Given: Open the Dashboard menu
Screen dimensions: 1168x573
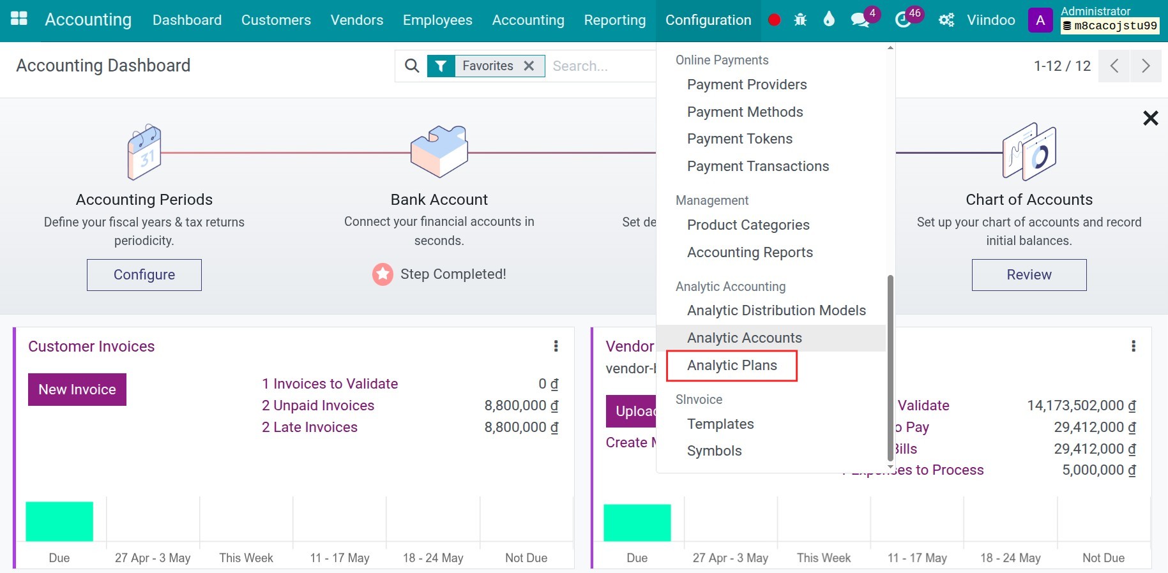Looking at the screenshot, I should coord(187,20).
